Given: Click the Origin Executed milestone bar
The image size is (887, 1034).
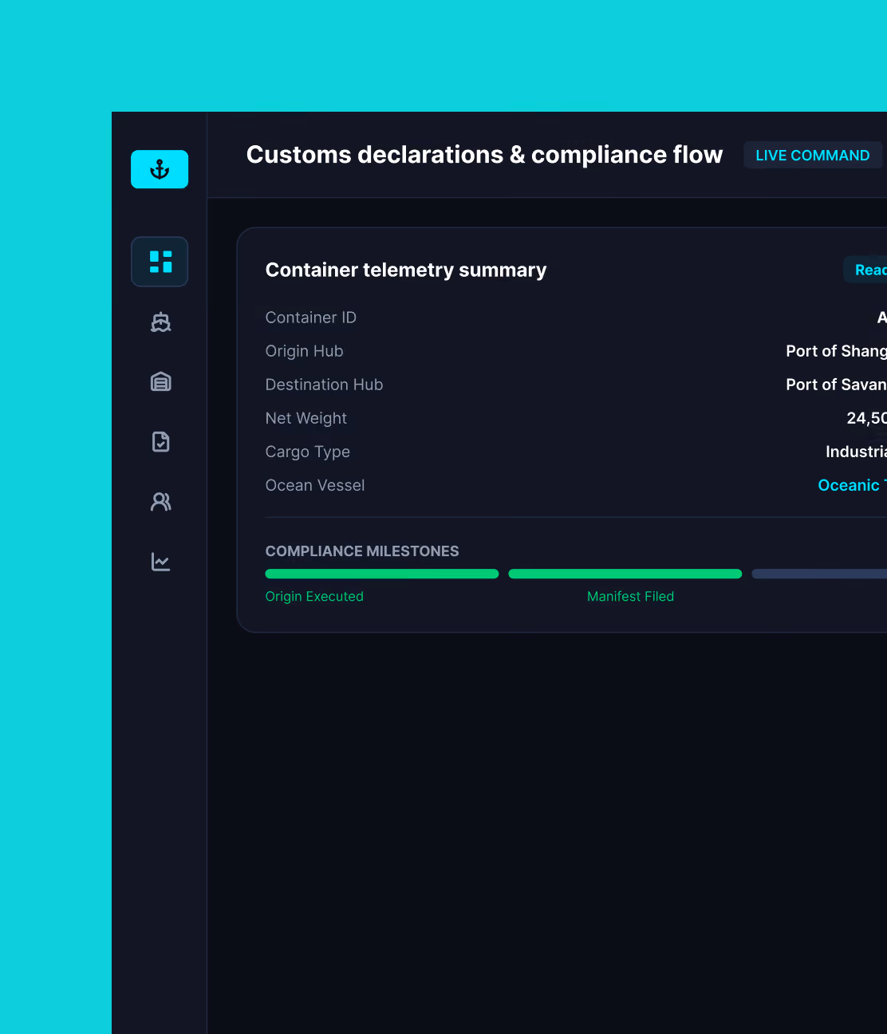Looking at the screenshot, I should click(382, 574).
